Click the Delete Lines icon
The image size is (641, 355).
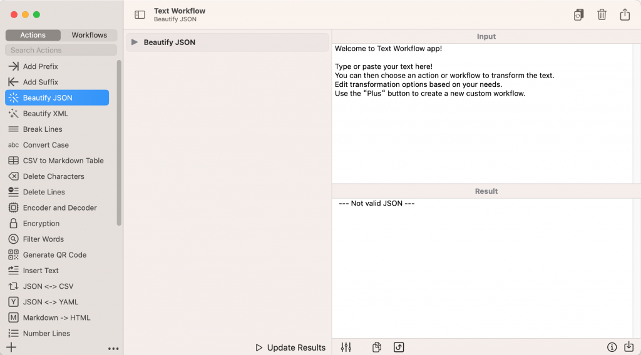click(14, 192)
